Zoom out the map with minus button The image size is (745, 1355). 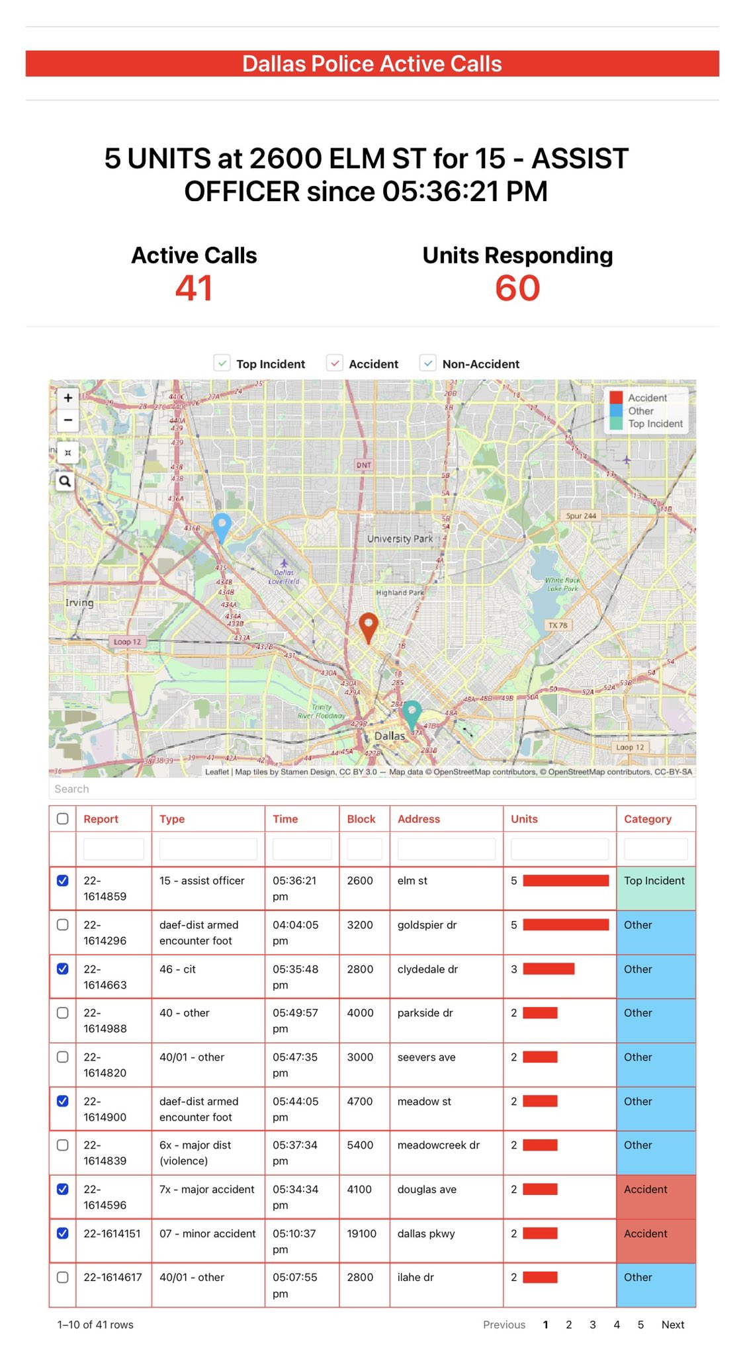[x=67, y=420]
